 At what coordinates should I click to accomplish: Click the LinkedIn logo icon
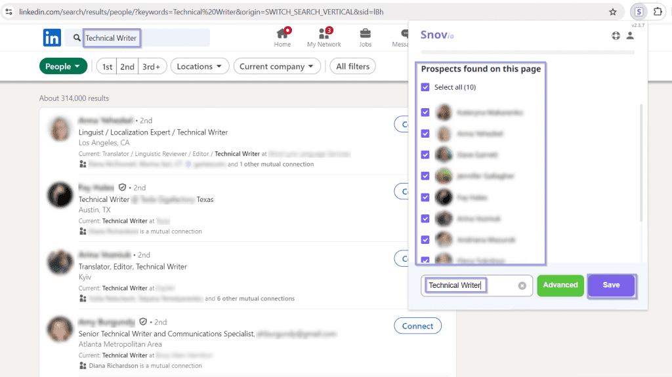tap(52, 38)
